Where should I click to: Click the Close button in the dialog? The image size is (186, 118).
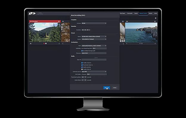pyautogui.click(x=115, y=88)
